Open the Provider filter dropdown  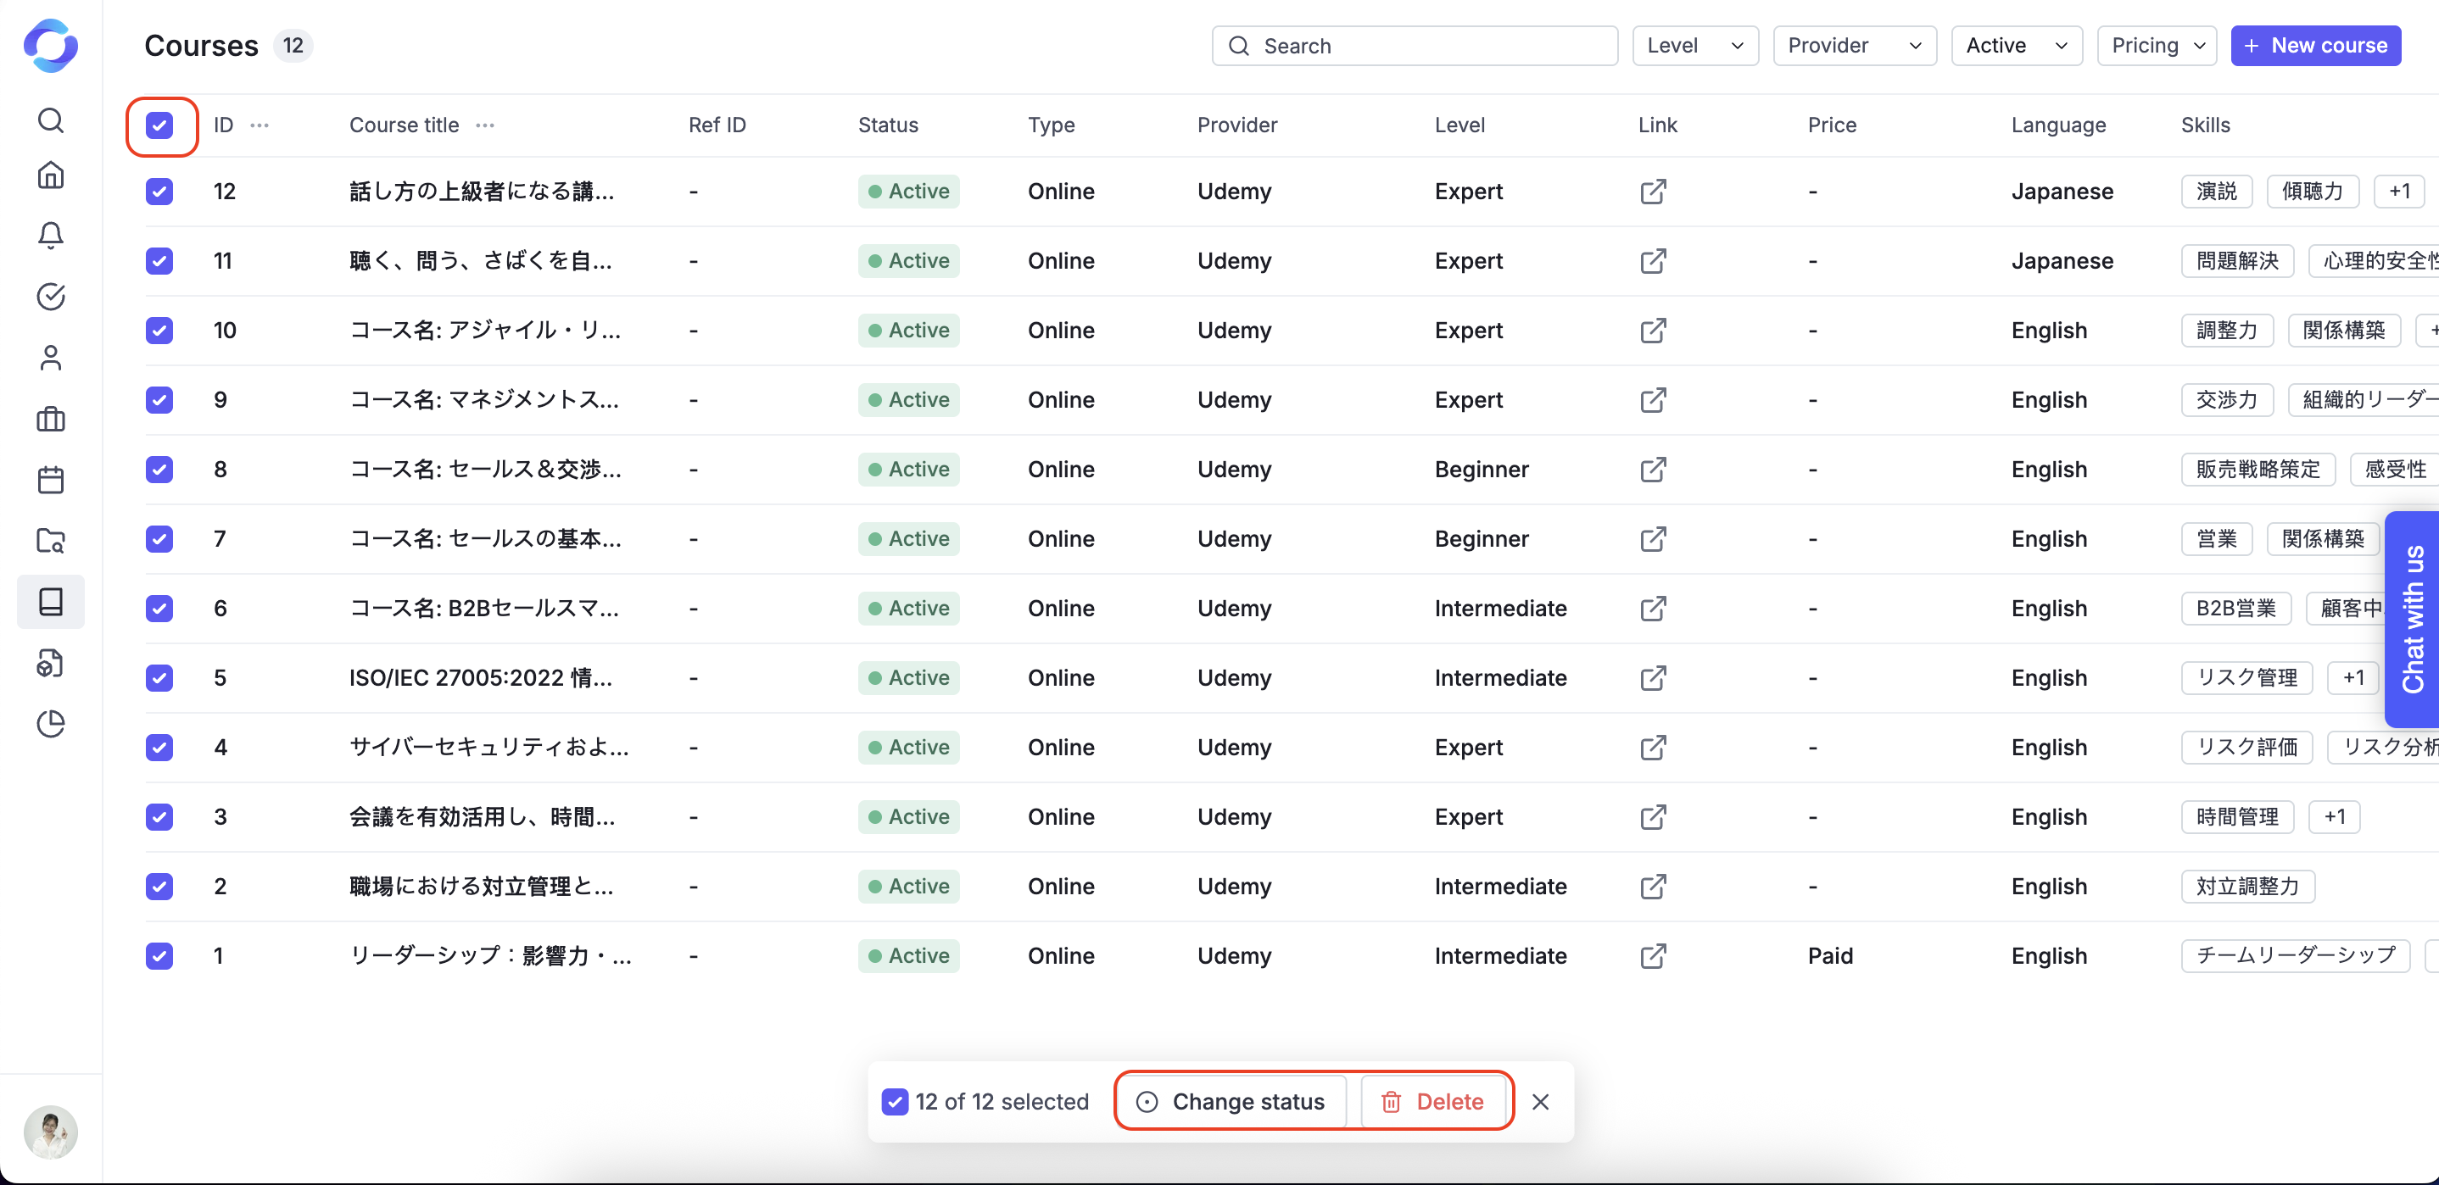(x=1854, y=46)
